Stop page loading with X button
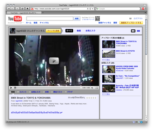153x131 pixels. [17, 9]
